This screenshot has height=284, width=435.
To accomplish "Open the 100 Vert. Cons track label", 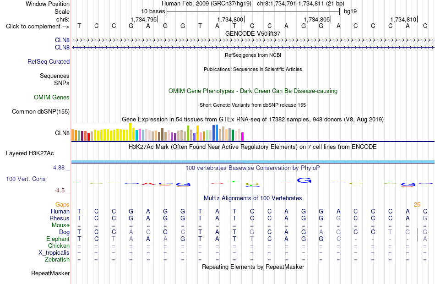I will coord(26,179).
